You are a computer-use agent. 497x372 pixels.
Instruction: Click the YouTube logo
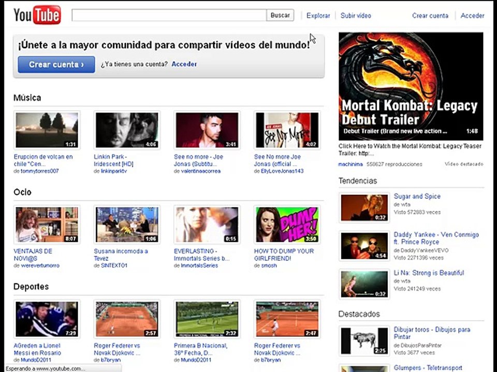pos(37,15)
